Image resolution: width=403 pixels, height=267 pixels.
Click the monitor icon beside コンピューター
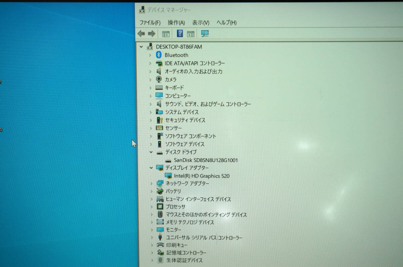click(x=159, y=96)
